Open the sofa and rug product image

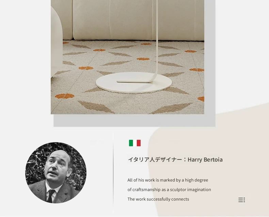(x=127, y=57)
